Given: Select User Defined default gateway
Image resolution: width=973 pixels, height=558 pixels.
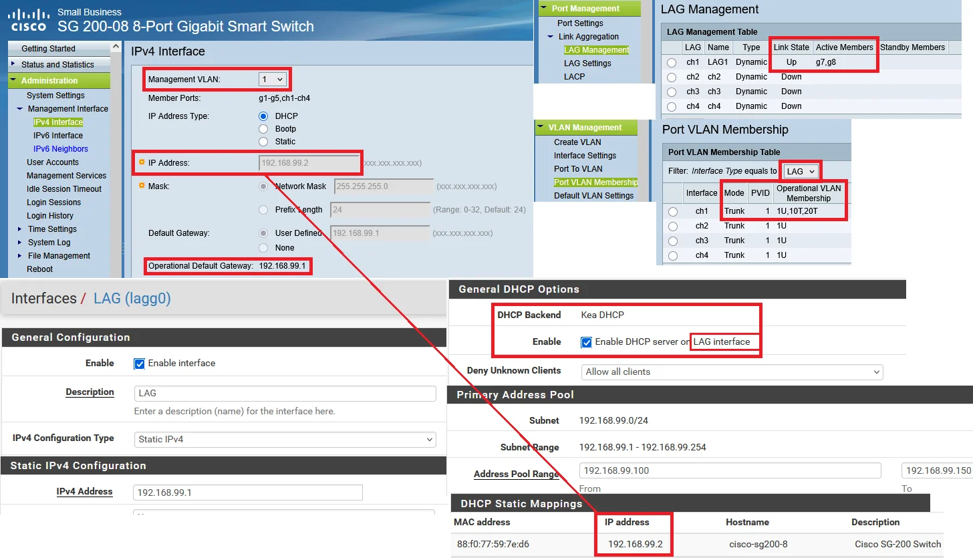Looking at the screenshot, I should [x=263, y=233].
